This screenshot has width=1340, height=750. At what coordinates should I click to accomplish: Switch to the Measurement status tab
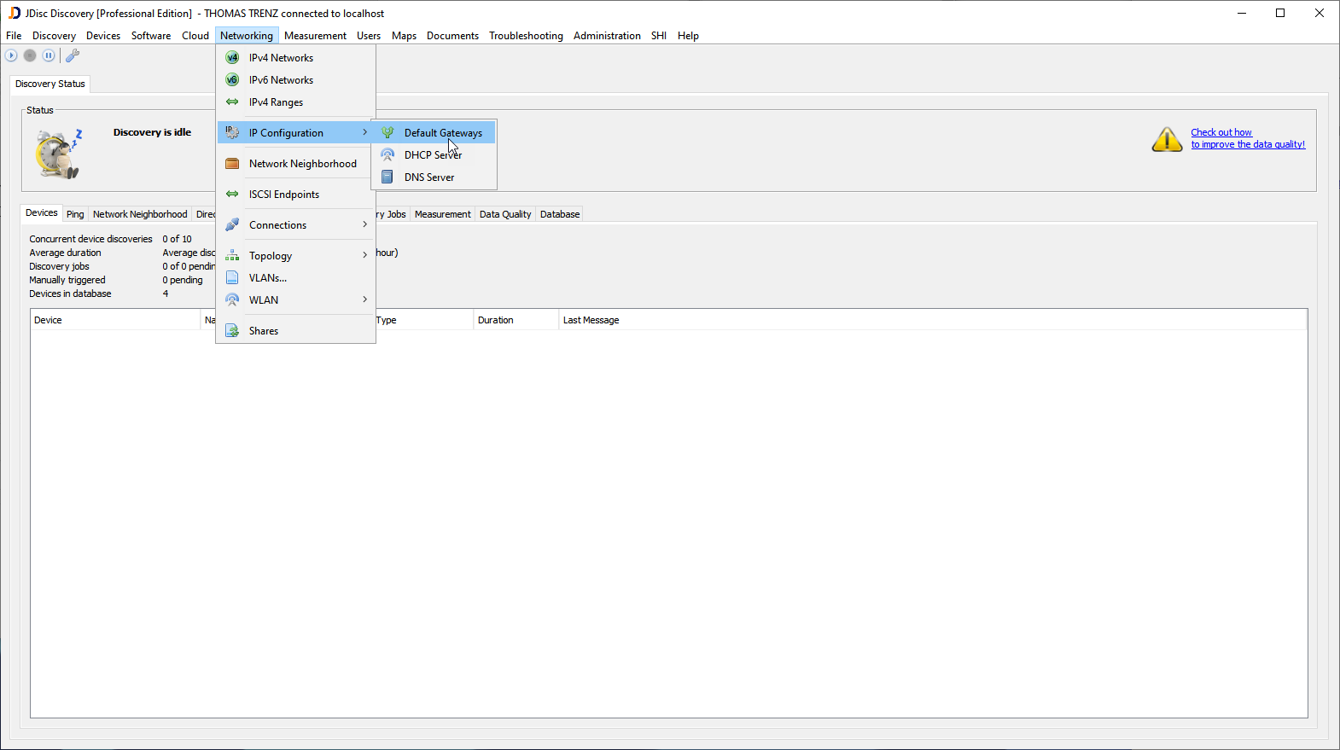click(442, 214)
